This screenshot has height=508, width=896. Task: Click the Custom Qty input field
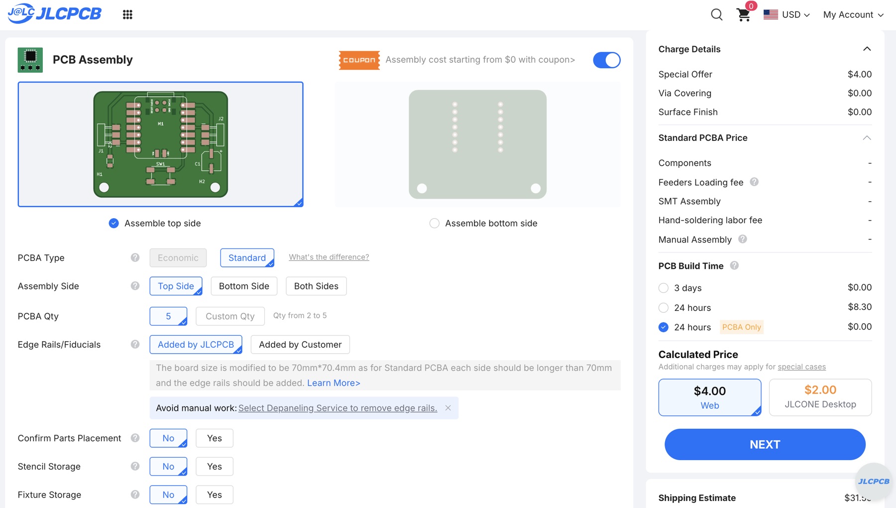[x=230, y=316]
